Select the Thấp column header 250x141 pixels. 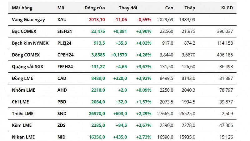coord(190,8)
